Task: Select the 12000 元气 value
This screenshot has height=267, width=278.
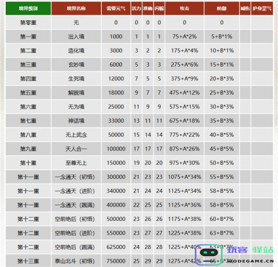Action: (116, 79)
